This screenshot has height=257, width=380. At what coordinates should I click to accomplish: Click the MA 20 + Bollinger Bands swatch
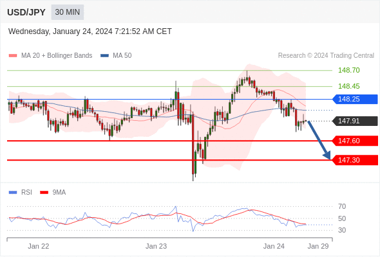coord(13,56)
